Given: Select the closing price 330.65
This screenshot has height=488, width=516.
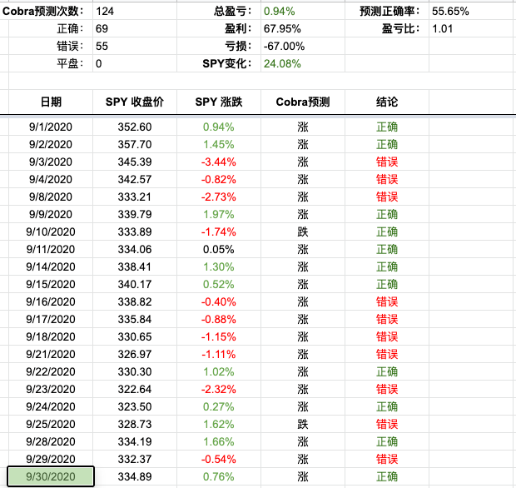Looking at the screenshot, I should pyautogui.click(x=135, y=336).
